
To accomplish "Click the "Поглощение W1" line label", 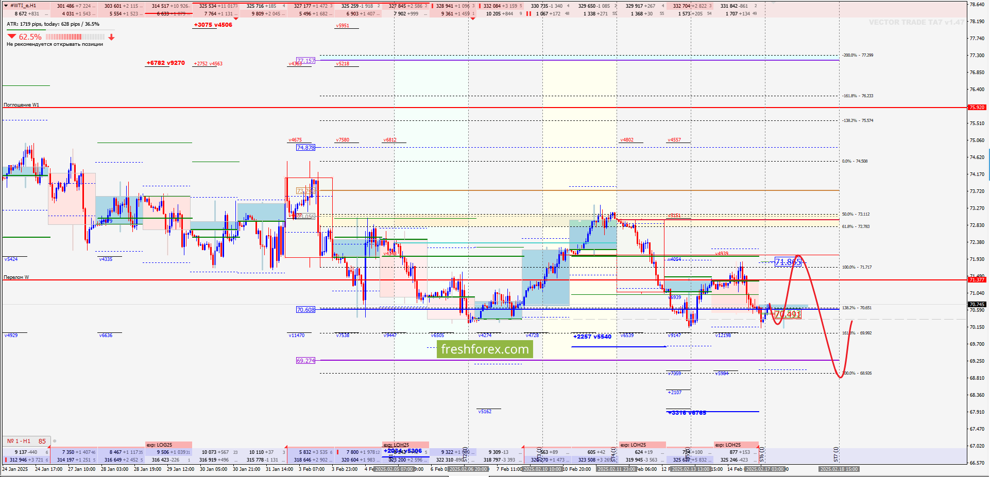I will pyautogui.click(x=22, y=105).
